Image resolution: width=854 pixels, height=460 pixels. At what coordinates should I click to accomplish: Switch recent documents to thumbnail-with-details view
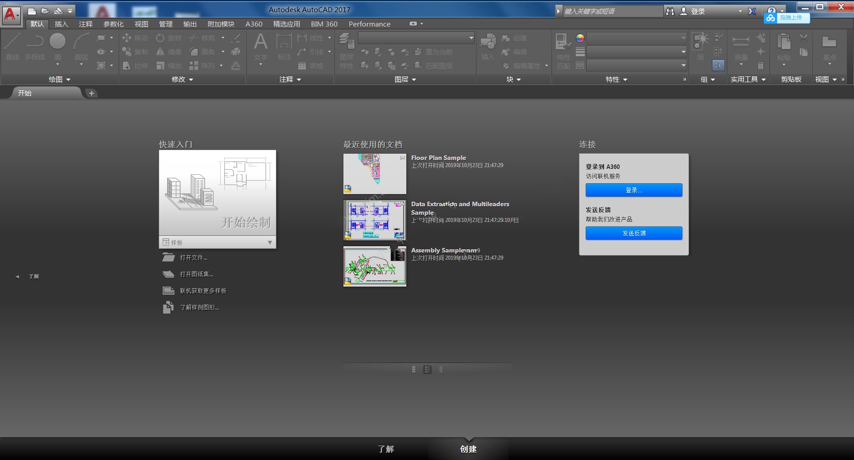pos(427,369)
